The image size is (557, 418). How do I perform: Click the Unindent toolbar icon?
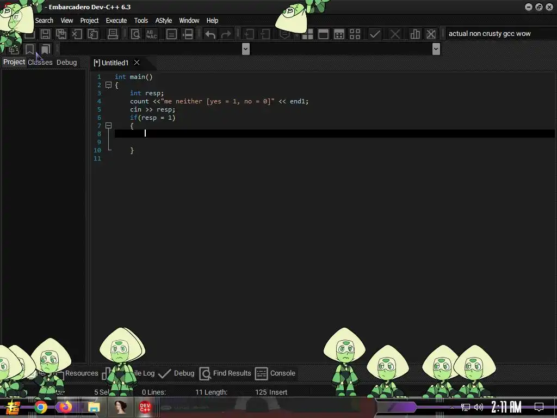pyautogui.click(x=265, y=34)
